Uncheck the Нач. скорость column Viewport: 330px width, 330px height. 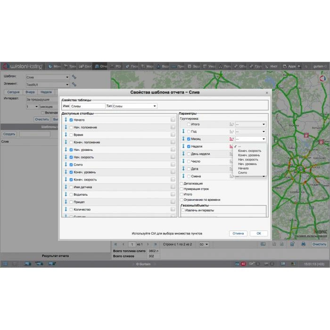pyautogui.click(x=71, y=157)
